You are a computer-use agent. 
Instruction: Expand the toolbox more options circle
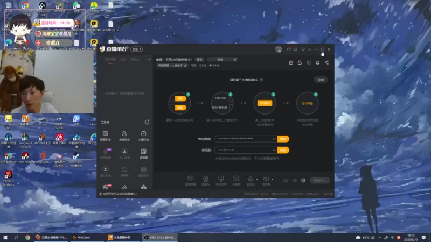[x=147, y=122]
